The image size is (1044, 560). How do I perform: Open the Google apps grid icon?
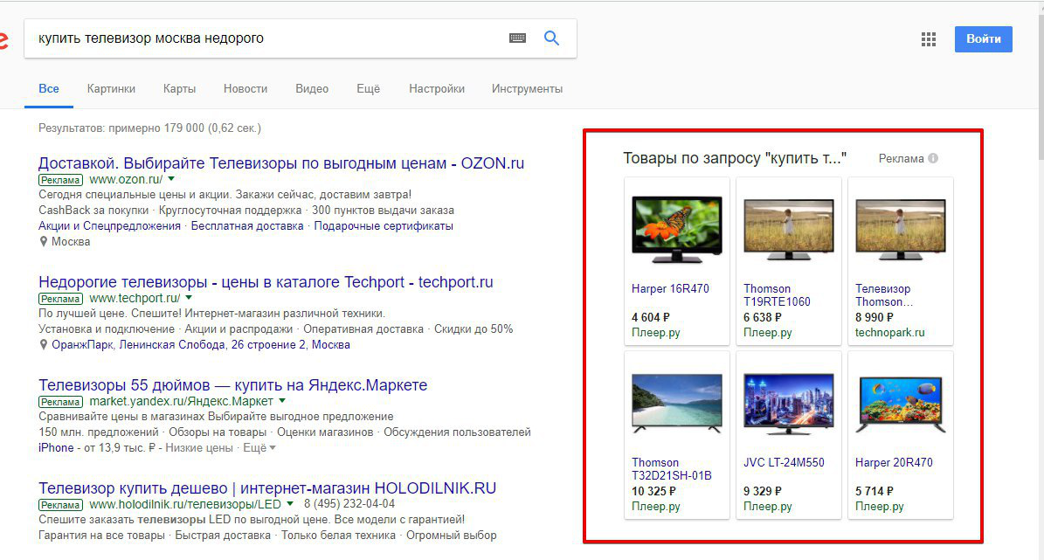(x=928, y=39)
